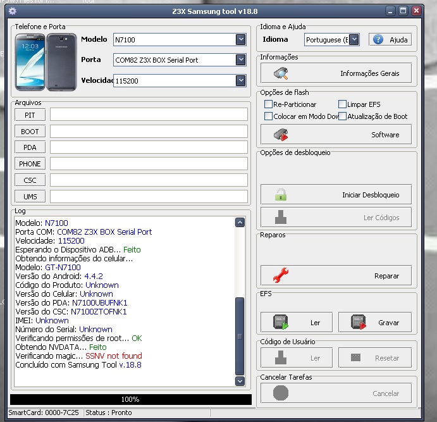Click the PHONE file button
Screen dimensions: 437x422
pos(30,164)
